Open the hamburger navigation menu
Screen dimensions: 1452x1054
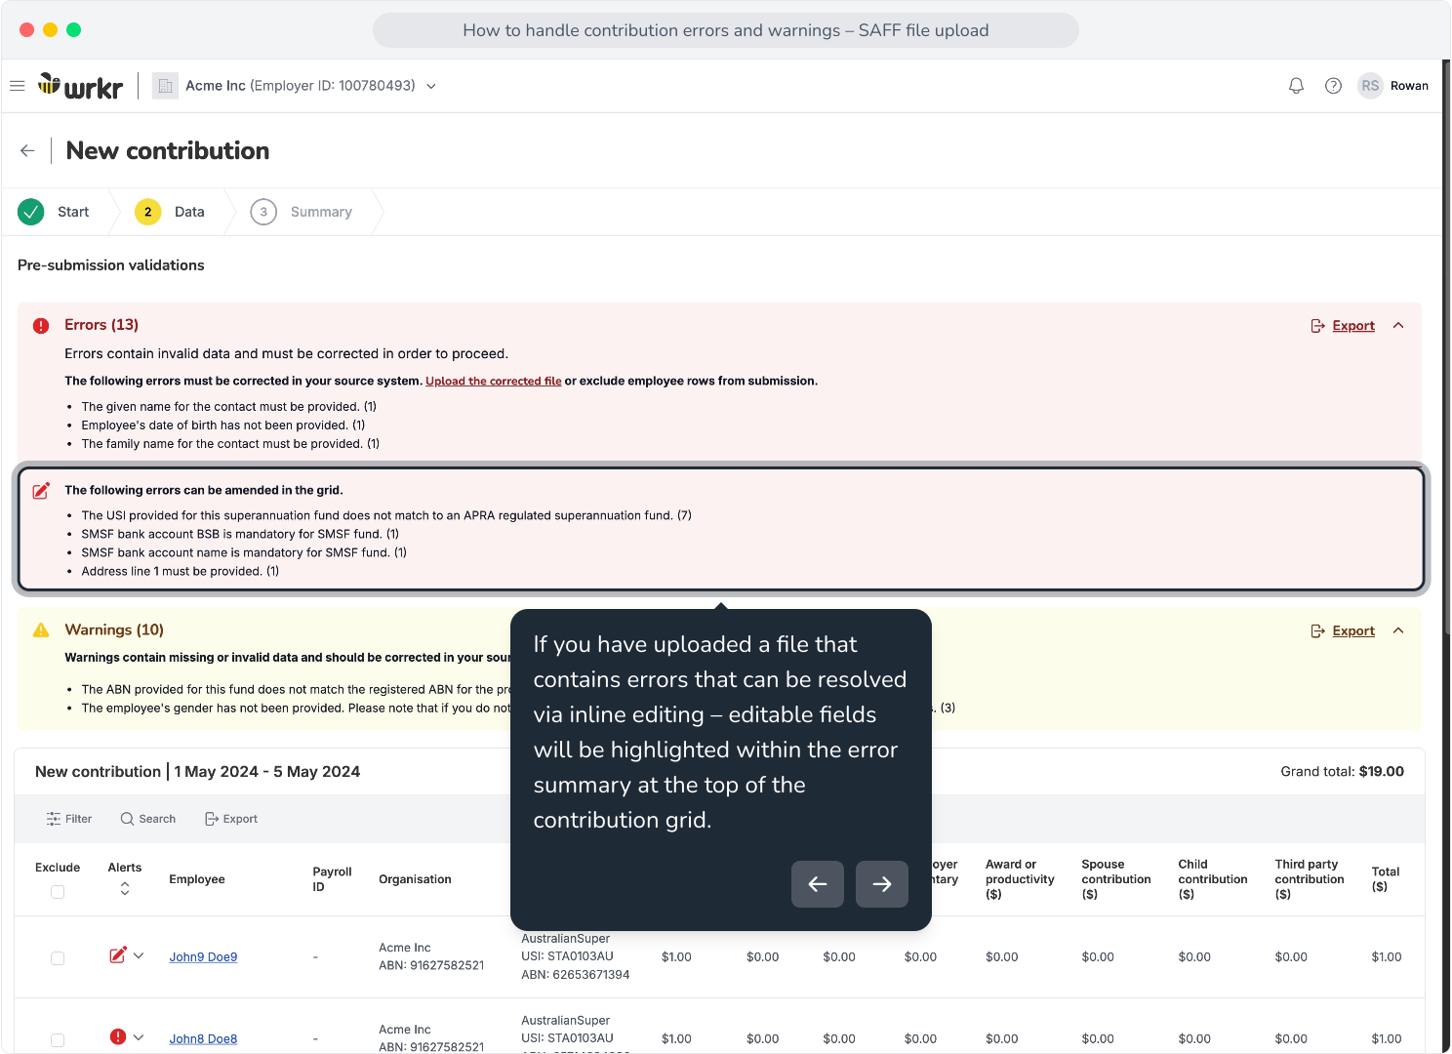[x=17, y=86]
